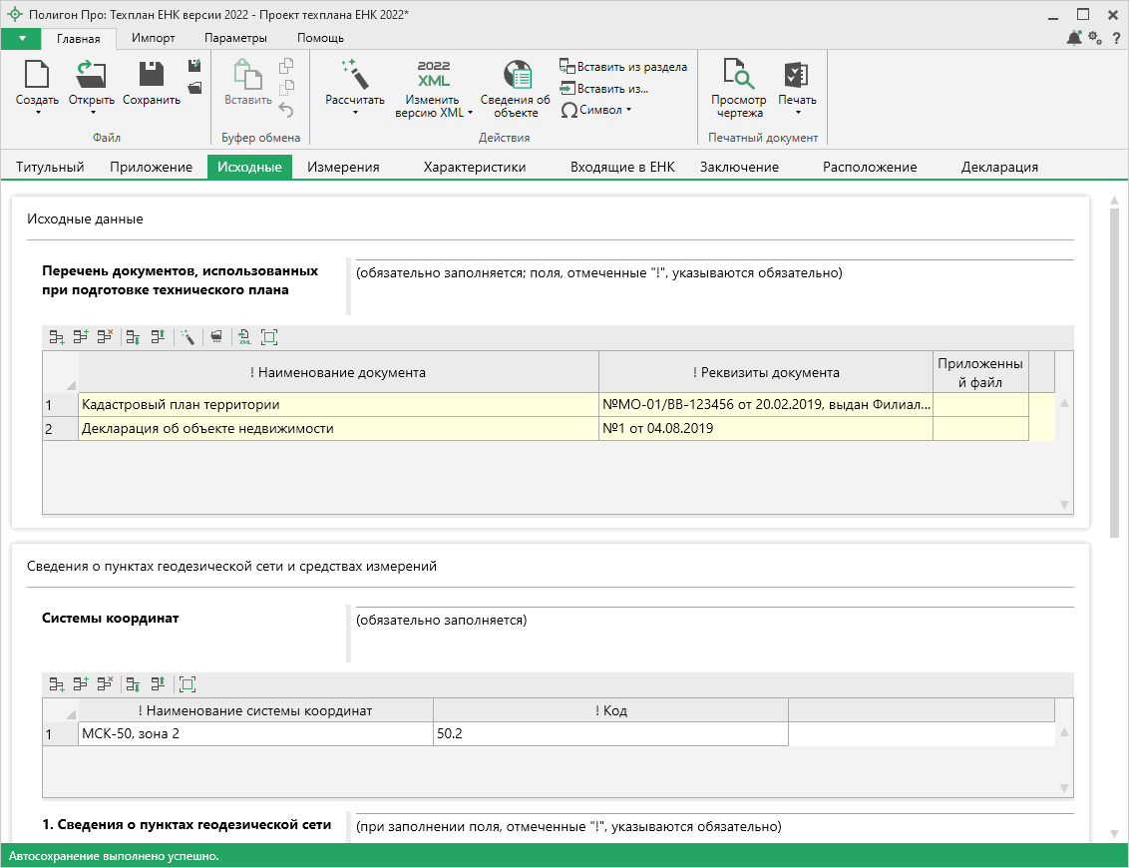Open the Печать dropdown menu
The image size is (1129, 868).
click(x=797, y=113)
